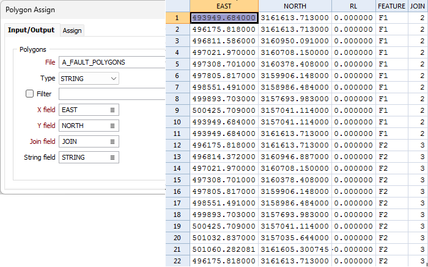Click EAST cell 499893.703000 in row 8
The image size is (428, 267).
[224, 99]
